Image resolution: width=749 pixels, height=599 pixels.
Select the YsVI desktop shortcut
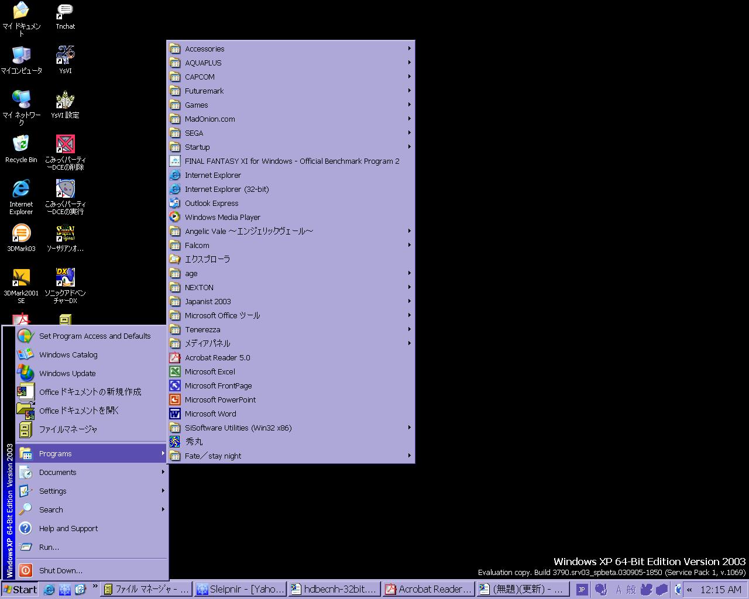click(65, 60)
